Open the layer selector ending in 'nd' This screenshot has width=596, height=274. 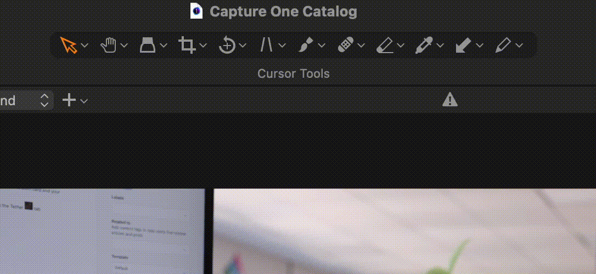pyautogui.click(x=26, y=100)
